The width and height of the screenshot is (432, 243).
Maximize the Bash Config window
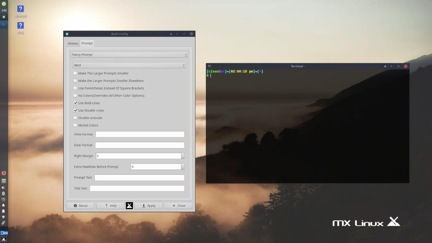[x=184, y=34]
